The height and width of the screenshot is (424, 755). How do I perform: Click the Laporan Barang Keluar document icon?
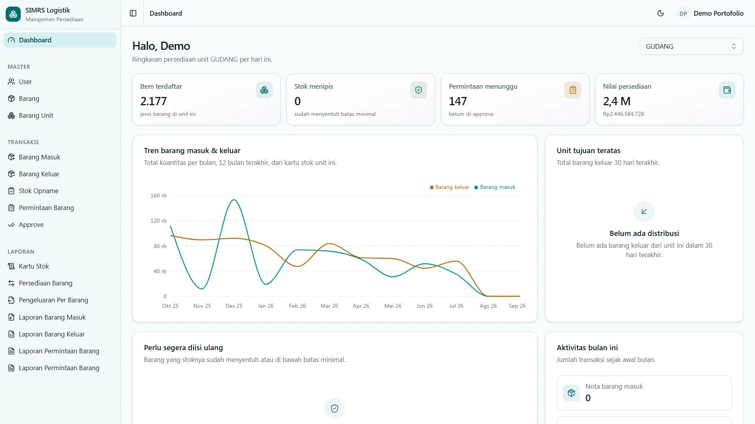(11, 334)
